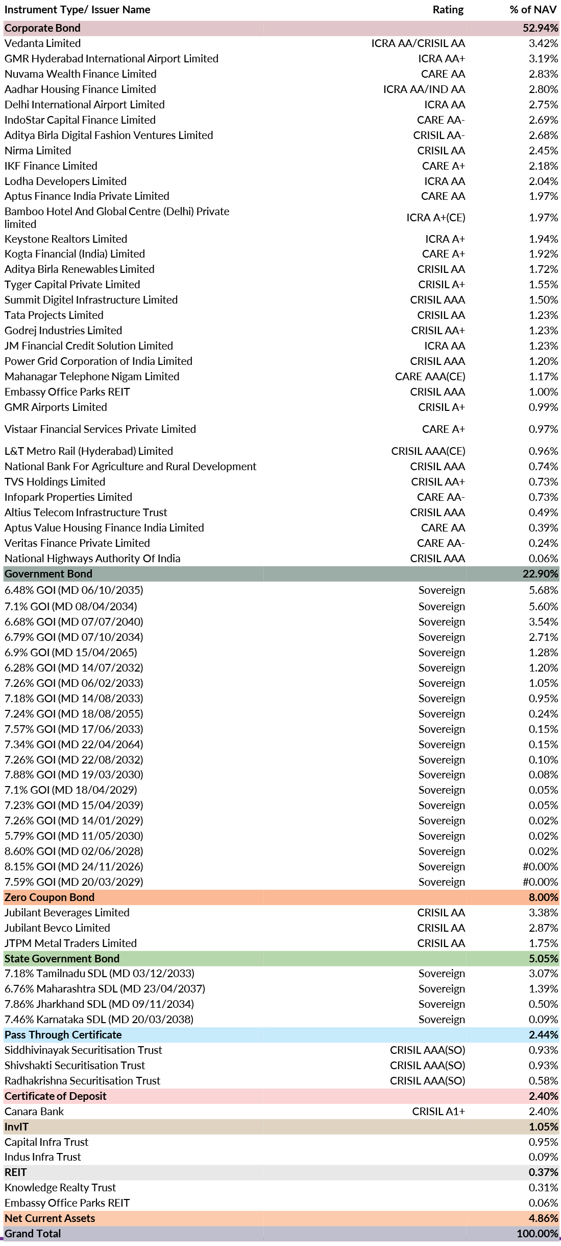Click the Rating column header
The width and height of the screenshot is (561, 1246).
pos(448,10)
